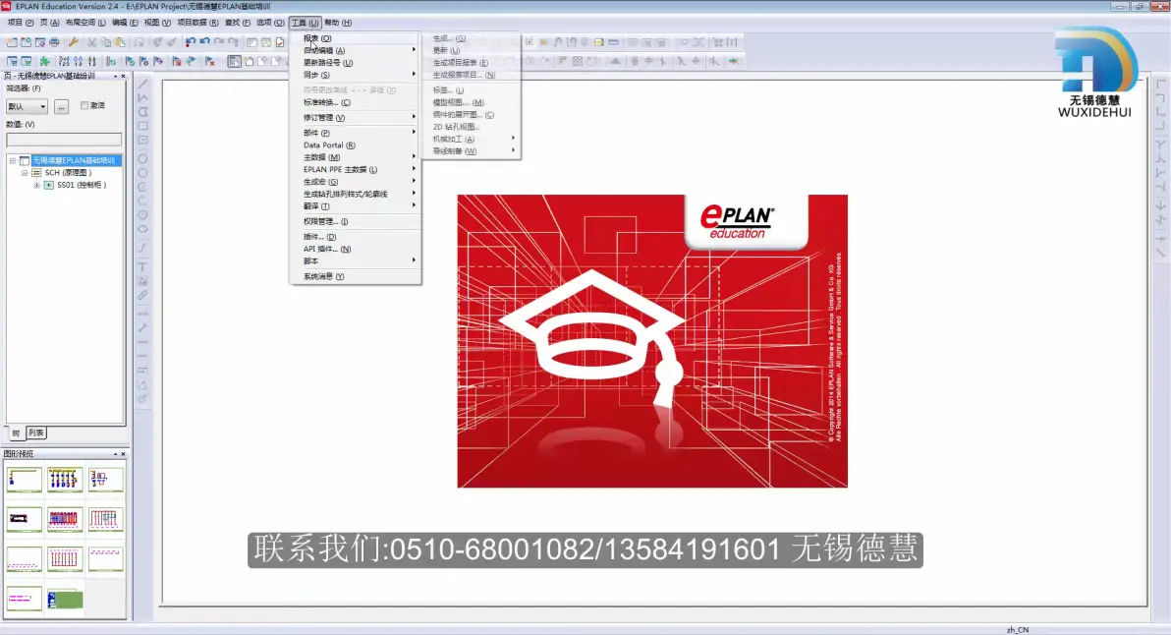Select the rectangle drawing tool
Screen dimensions: 1171x635
point(142,126)
